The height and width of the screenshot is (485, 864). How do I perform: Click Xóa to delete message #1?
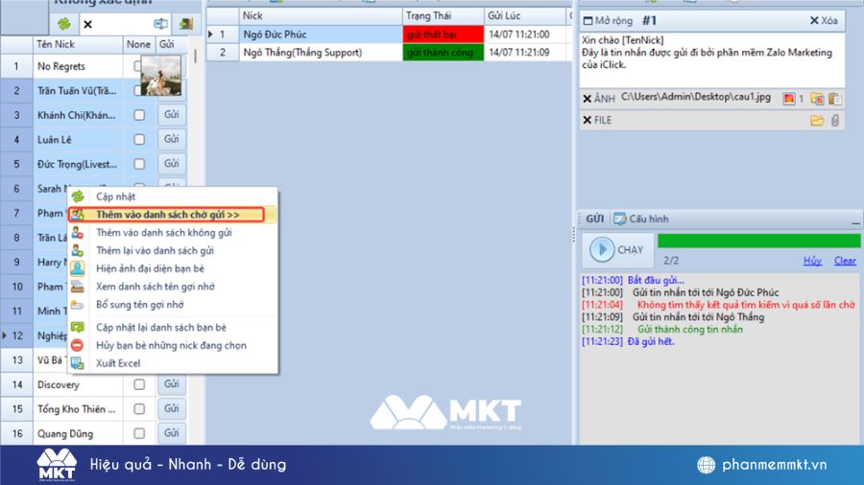(824, 21)
